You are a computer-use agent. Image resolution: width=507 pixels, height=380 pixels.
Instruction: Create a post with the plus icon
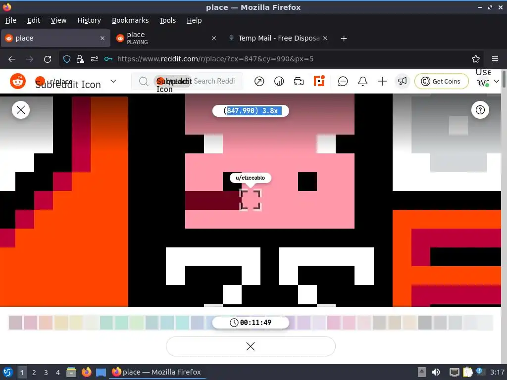tap(383, 81)
